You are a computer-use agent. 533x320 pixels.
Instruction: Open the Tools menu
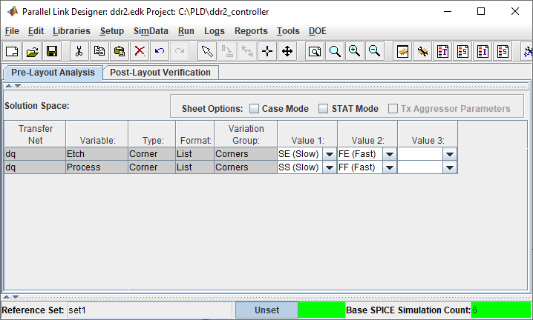pos(288,31)
